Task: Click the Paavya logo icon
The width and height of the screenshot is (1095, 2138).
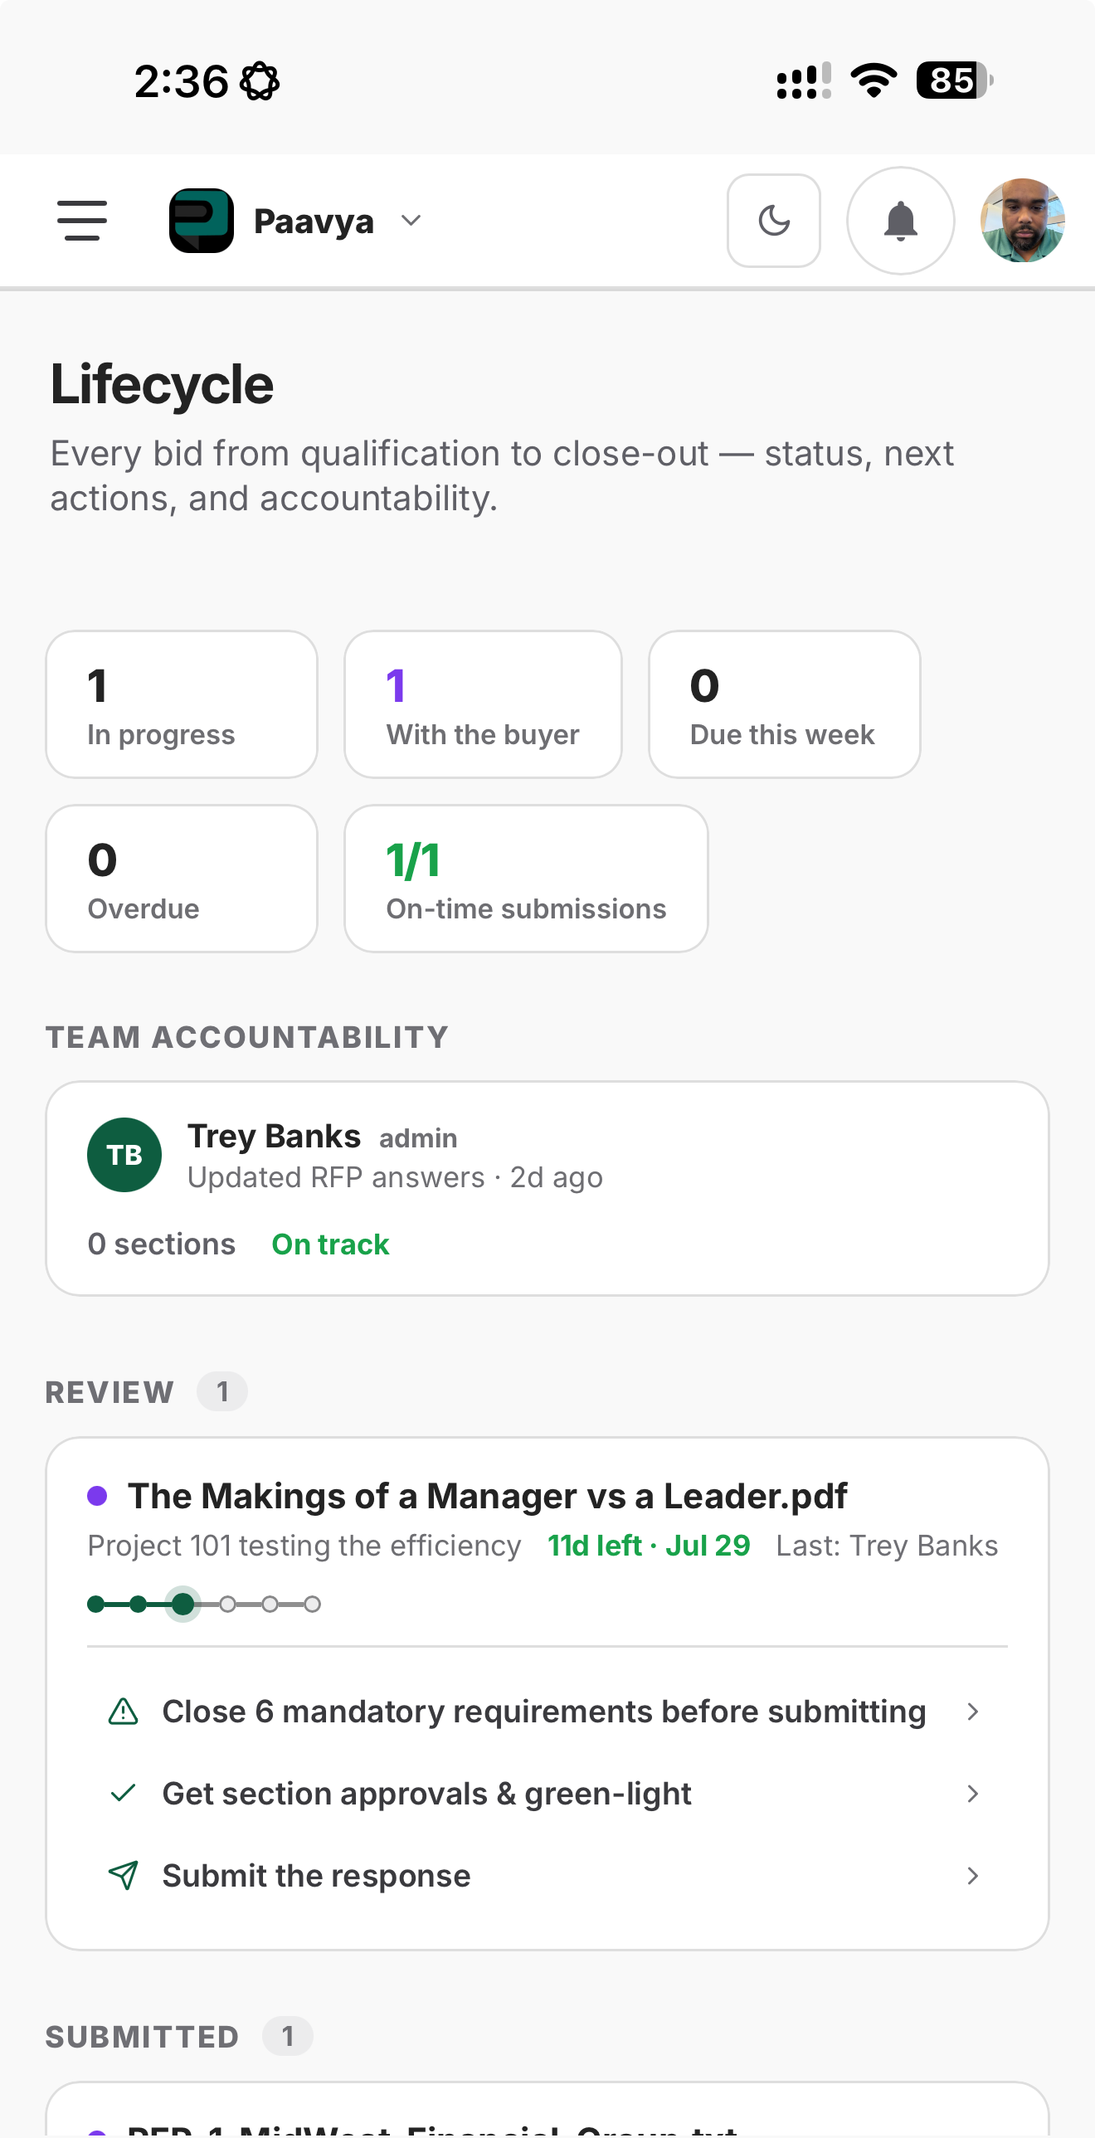Action: (202, 221)
